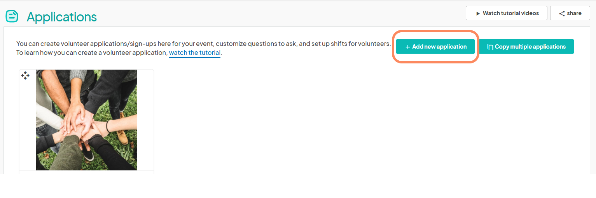Click the plus icon on Add new application
596x198 pixels.
click(408, 47)
